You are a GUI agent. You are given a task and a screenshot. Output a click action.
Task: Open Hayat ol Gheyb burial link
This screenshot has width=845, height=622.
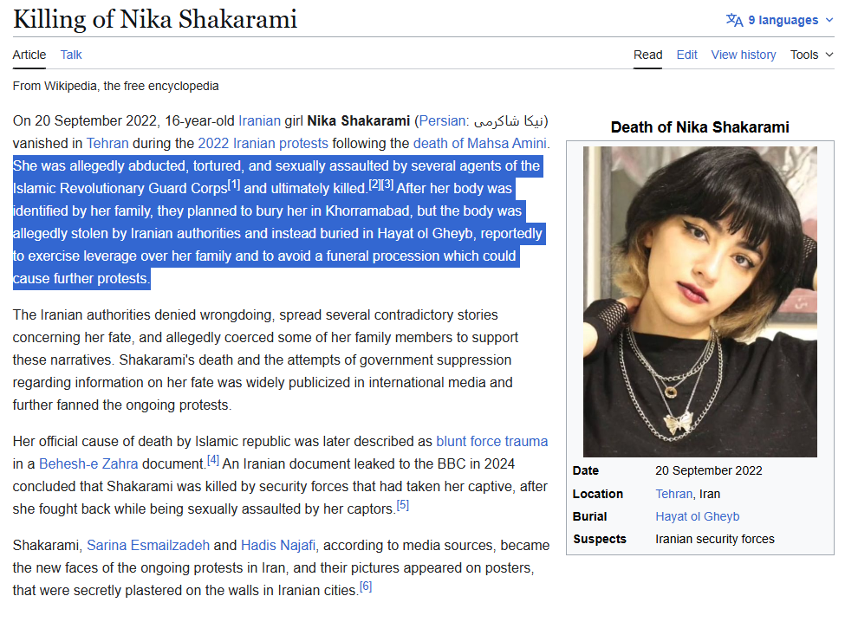[698, 516]
